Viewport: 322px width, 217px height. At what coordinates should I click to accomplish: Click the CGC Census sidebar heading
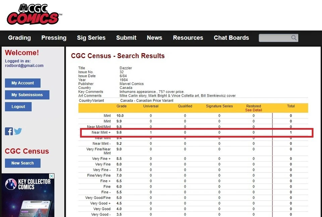pyautogui.click(x=27, y=151)
